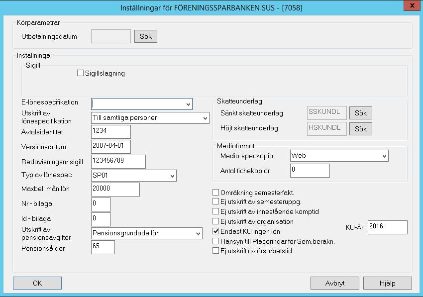Viewport: 423px width, 297px height.
Task: Click Sök for Sänkt skatteunderlag
Action: click(x=361, y=113)
